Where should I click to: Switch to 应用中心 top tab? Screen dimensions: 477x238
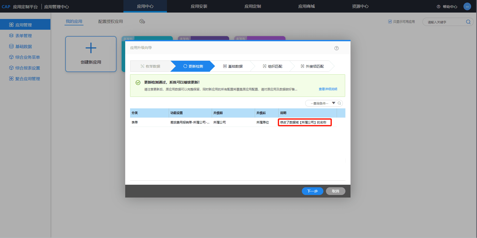click(145, 6)
